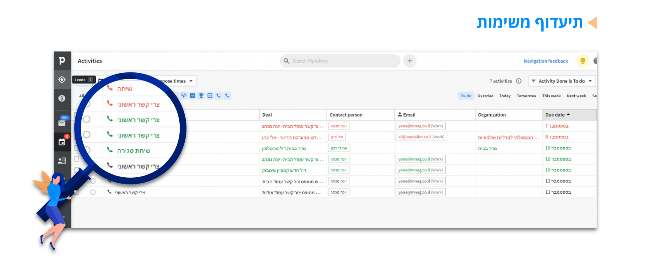Tick checkbox of green 'קשר עמוד הבית- יונה מנהג' row

[x=77, y=159]
